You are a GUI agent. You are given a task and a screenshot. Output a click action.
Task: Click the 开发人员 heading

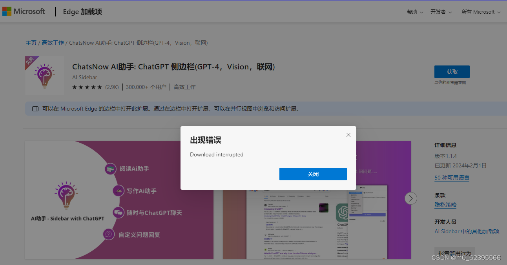pos(445,222)
